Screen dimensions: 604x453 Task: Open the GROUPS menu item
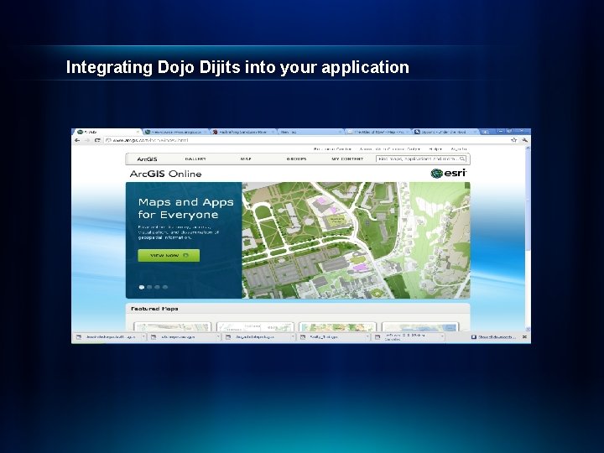pos(296,159)
